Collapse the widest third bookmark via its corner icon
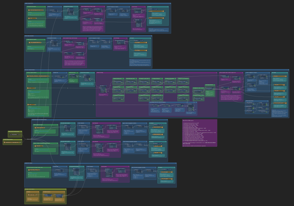Screen dimensions: 294x206 point(288,70)
